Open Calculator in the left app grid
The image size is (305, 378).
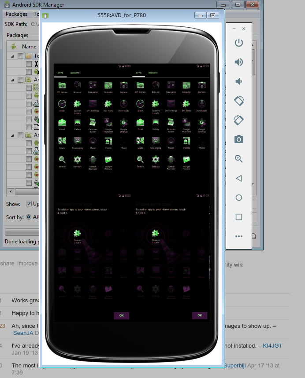tap(93, 87)
